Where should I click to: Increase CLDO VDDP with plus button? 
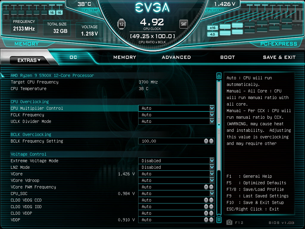206,213
